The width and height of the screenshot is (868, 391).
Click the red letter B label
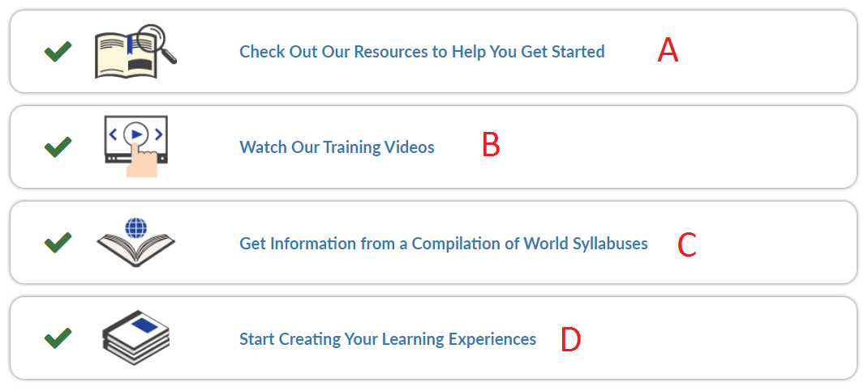tap(491, 146)
